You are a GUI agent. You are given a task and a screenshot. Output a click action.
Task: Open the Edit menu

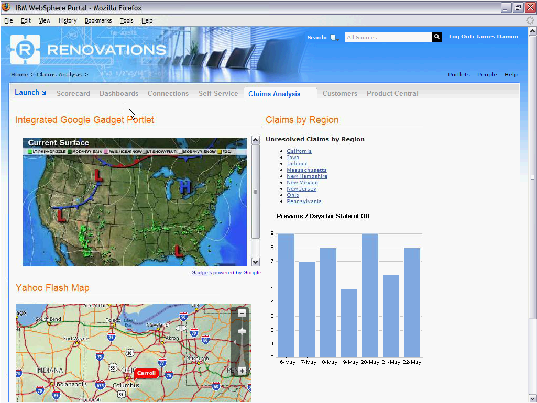click(x=26, y=20)
